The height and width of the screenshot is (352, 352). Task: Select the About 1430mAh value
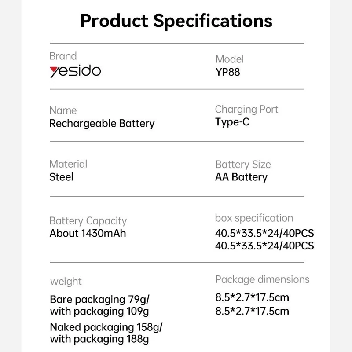(x=88, y=233)
